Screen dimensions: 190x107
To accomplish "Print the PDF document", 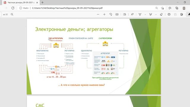I will click(169, 15).
